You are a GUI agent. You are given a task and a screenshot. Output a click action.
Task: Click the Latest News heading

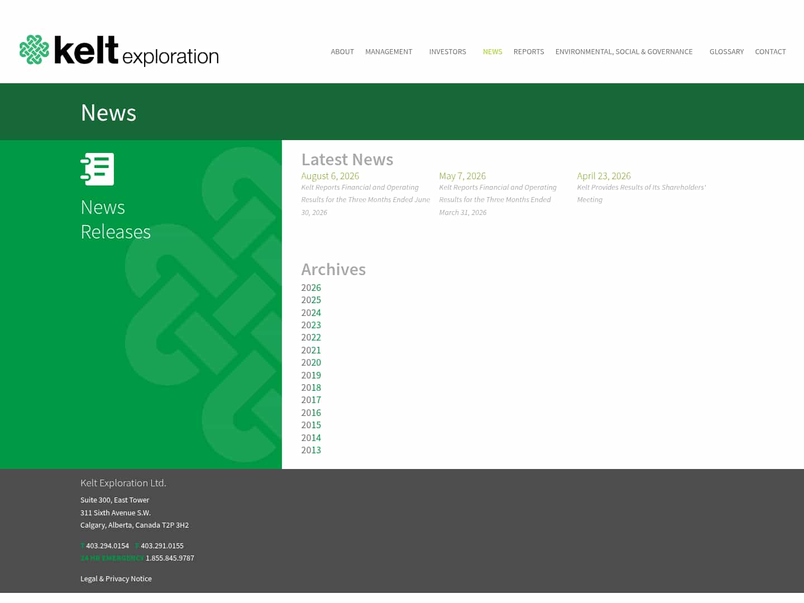(347, 159)
